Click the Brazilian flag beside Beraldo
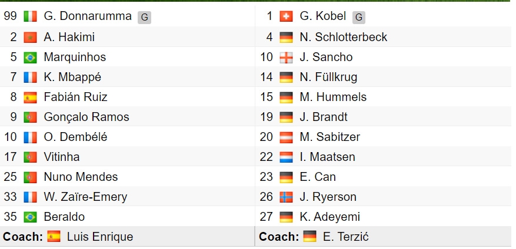Screen dimensions: 516x249 pos(30,217)
